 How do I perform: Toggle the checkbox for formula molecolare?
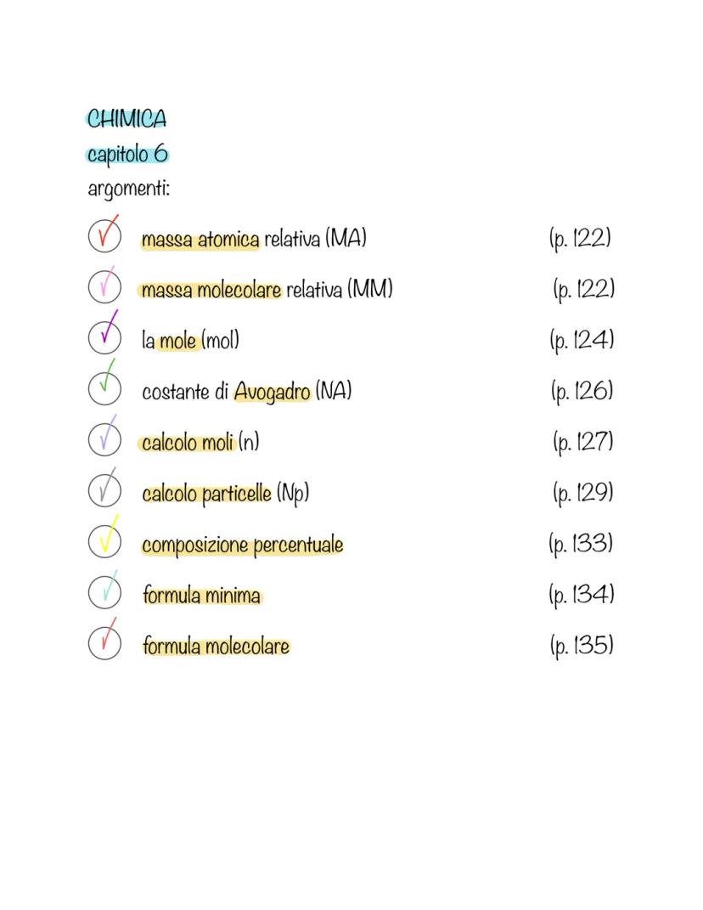point(104,642)
